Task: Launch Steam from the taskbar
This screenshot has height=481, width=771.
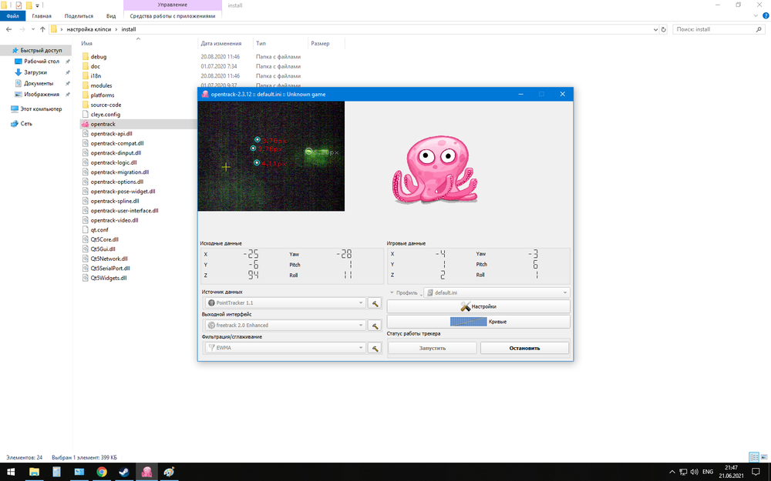Action: click(123, 472)
